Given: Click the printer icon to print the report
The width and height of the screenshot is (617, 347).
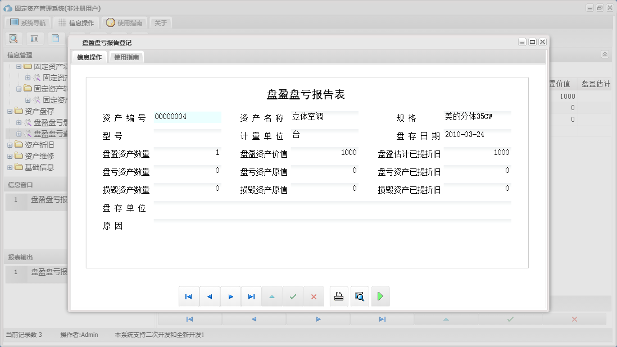Looking at the screenshot, I should tap(339, 296).
